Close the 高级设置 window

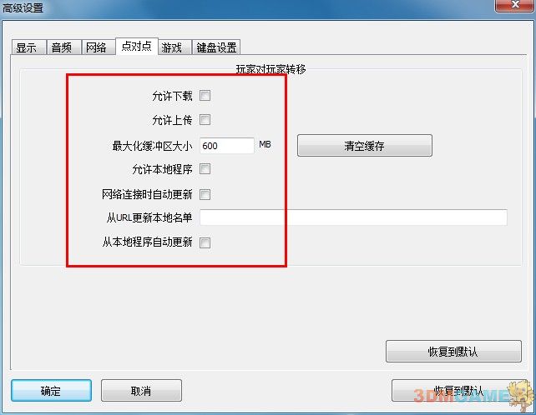[x=514, y=5]
